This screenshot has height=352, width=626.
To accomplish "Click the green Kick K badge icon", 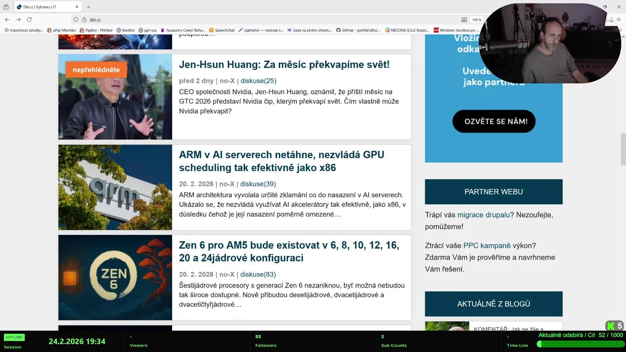I will tap(611, 326).
